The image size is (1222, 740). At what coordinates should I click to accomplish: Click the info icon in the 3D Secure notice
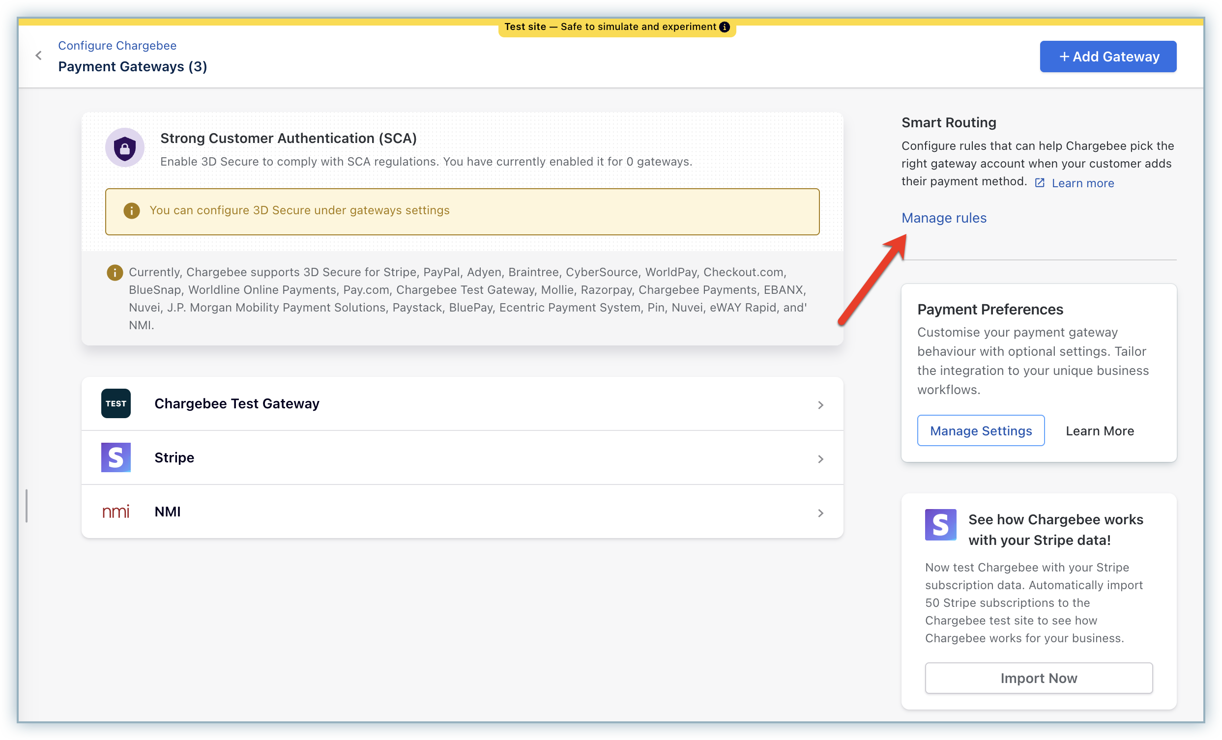coord(131,211)
